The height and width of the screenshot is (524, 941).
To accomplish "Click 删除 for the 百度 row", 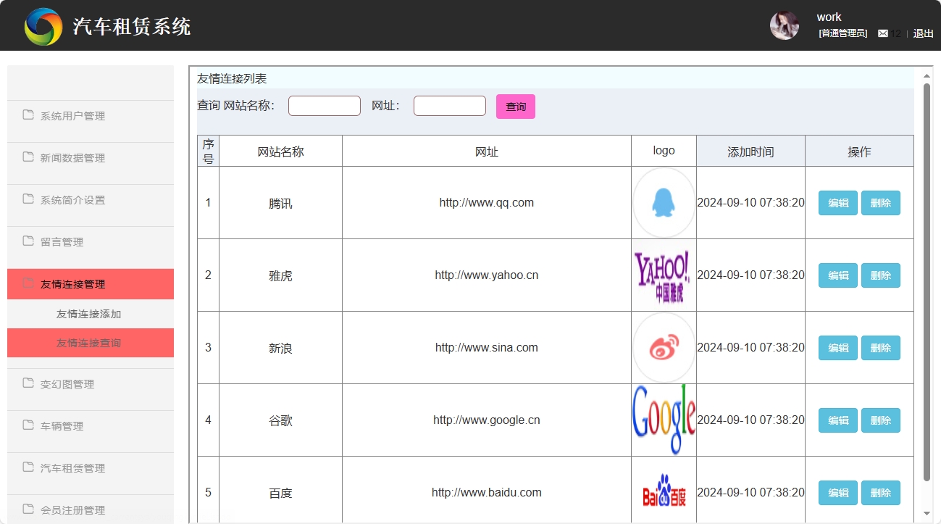I will pos(880,493).
